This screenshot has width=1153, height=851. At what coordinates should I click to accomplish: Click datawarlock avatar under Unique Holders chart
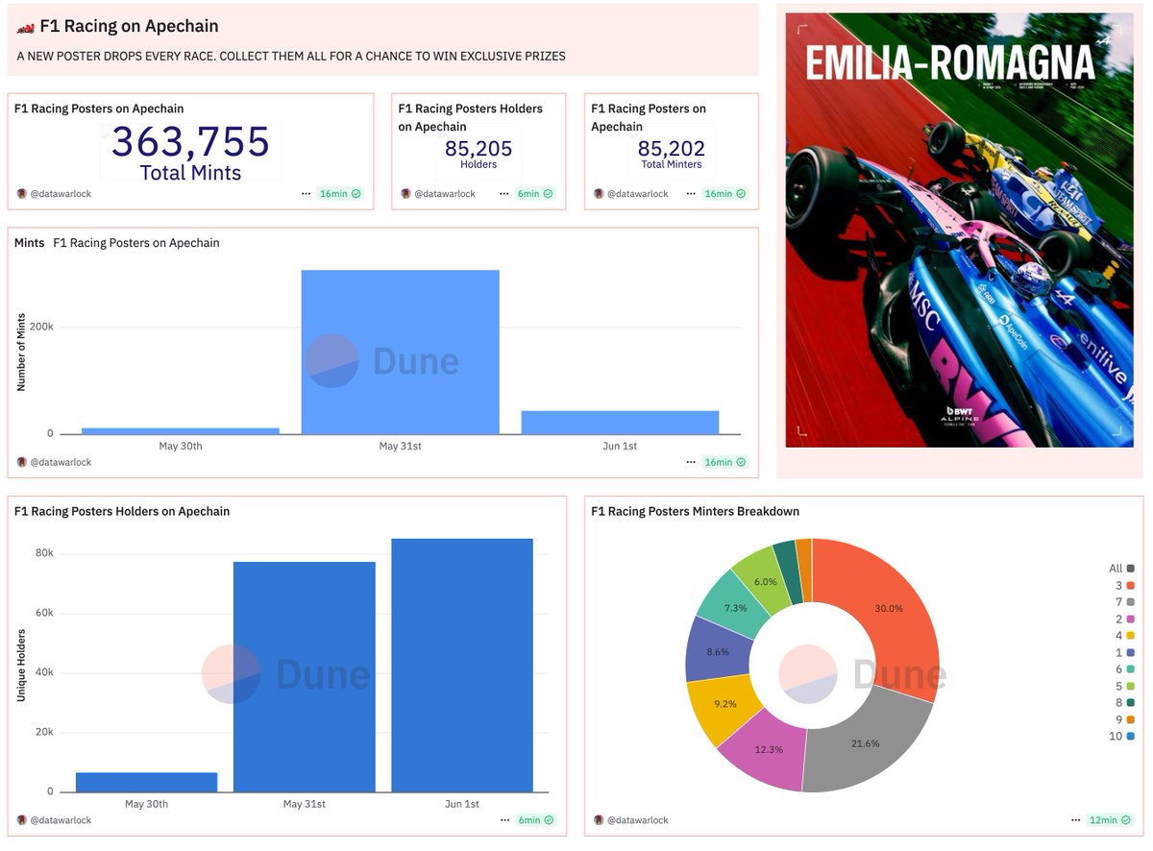22,820
